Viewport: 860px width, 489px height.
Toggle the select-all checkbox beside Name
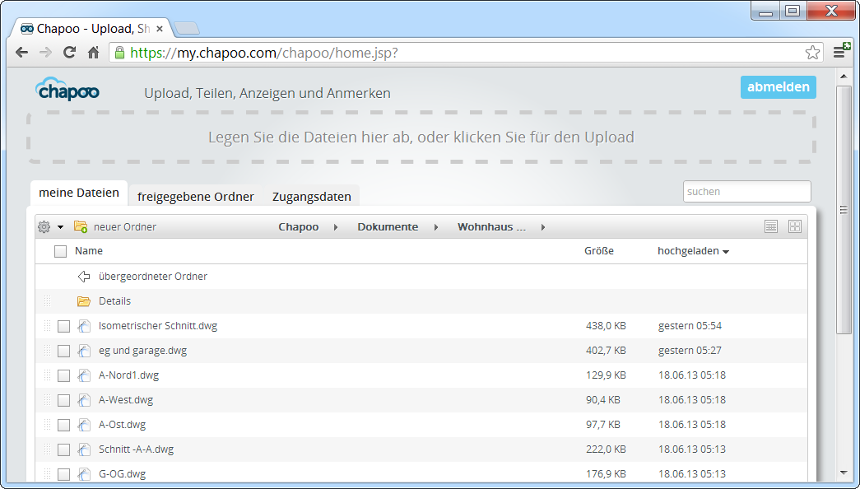(60, 251)
